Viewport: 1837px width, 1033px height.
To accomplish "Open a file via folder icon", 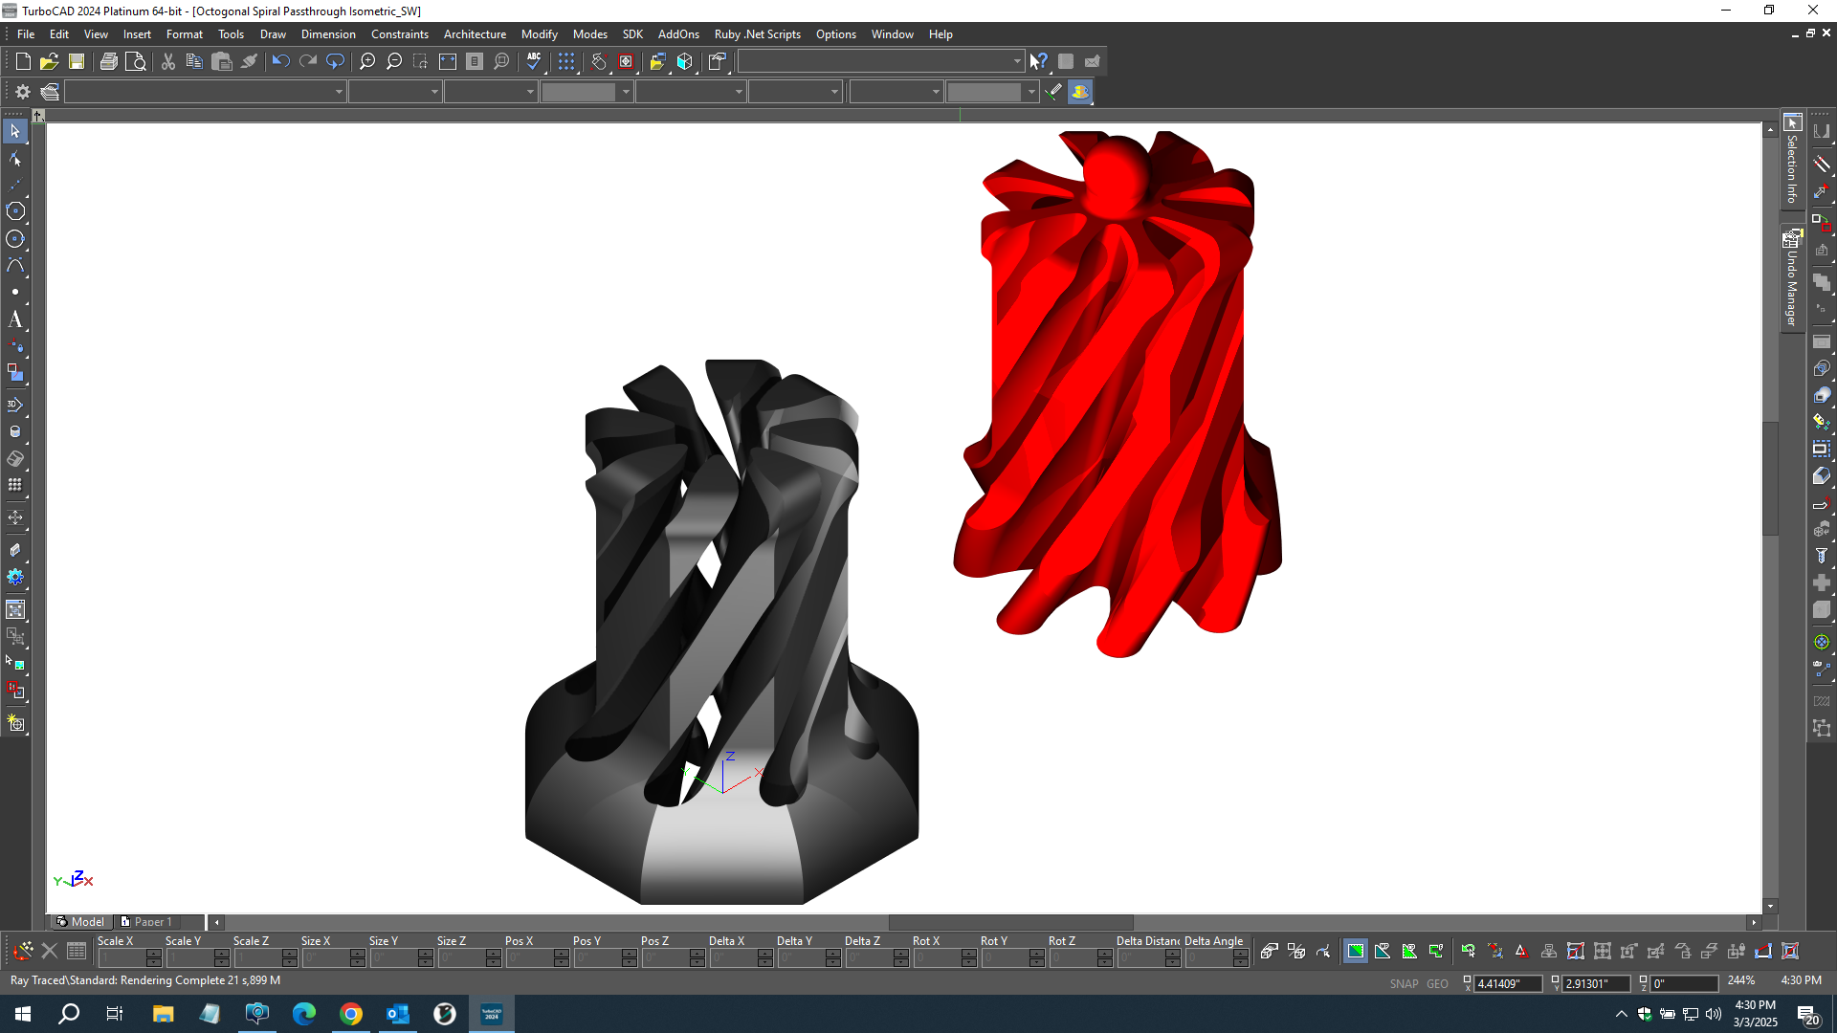I will coord(50,61).
